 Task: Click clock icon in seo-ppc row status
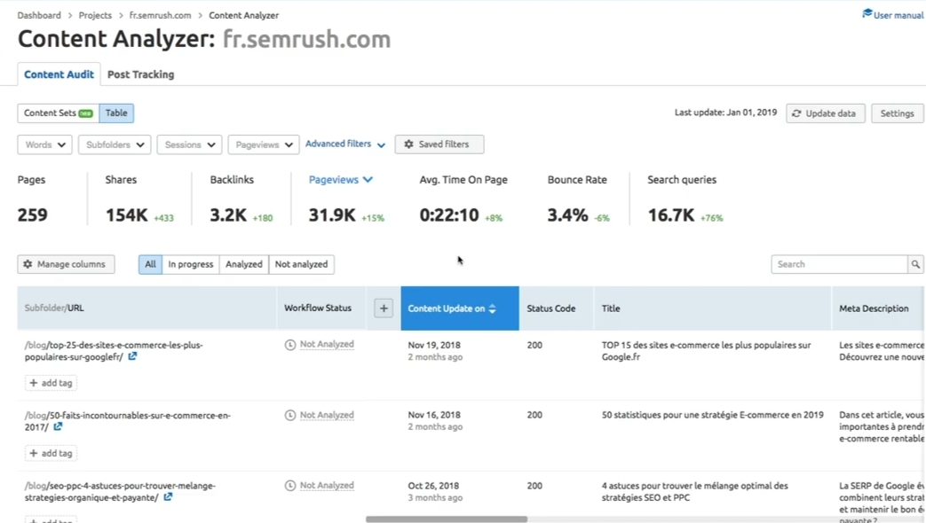pyautogui.click(x=290, y=485)
